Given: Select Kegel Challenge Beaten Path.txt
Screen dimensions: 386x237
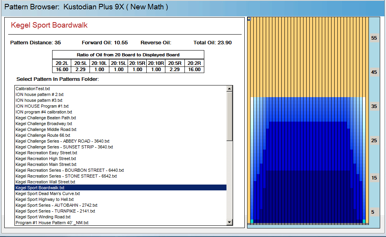Looking at the screenshot, I should tap(46, 118).
